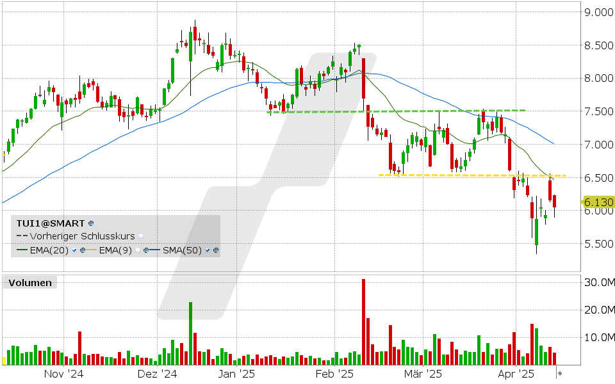The image size is (615, 384).
Task: Click the yellow dashed support line at 6.500
Action: pyautogui.click(x=473, y=175)
